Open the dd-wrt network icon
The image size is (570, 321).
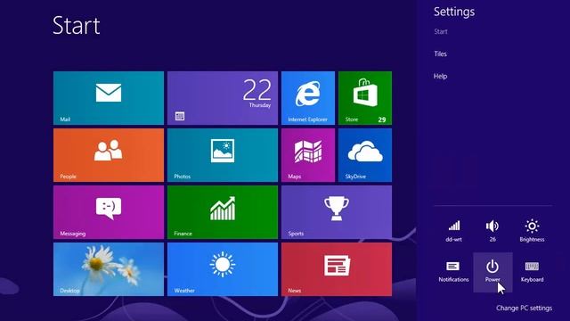(453, 231)
